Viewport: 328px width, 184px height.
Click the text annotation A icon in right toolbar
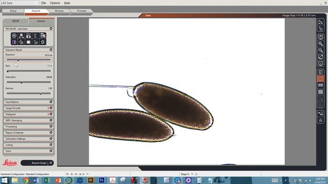(x=320, y=22)
